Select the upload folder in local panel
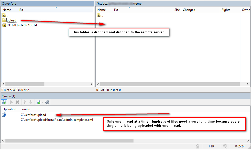 (x=11, y=20)
